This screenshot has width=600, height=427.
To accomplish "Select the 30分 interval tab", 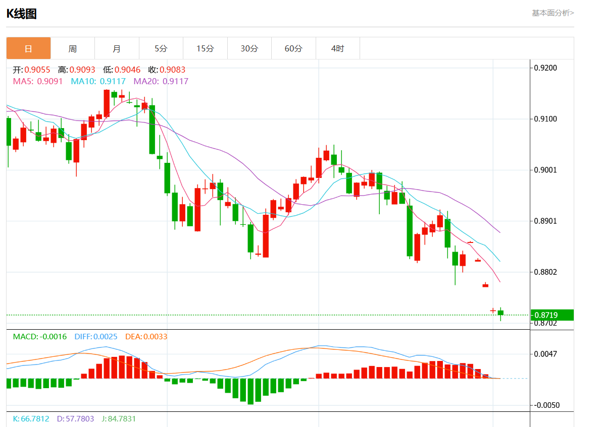I will pyautogui.click(x=249, y=48).
